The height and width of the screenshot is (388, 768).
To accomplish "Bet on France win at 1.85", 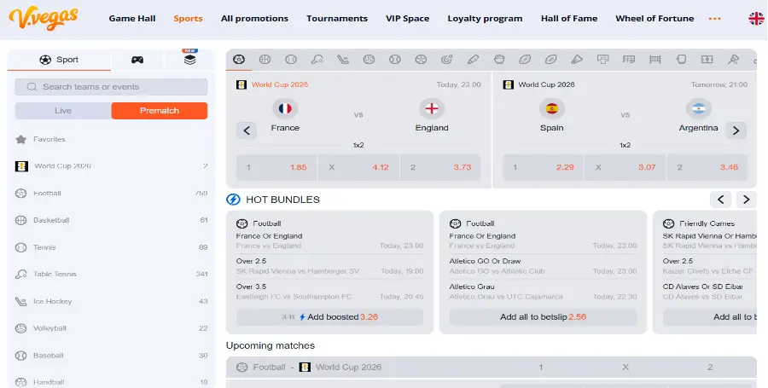I will 276,167.
